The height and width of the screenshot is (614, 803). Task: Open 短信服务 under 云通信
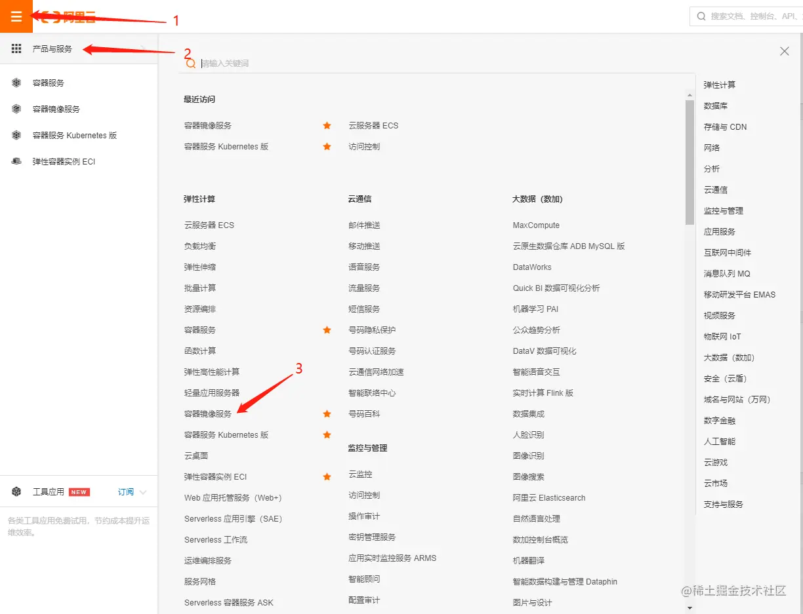[364, 309]
